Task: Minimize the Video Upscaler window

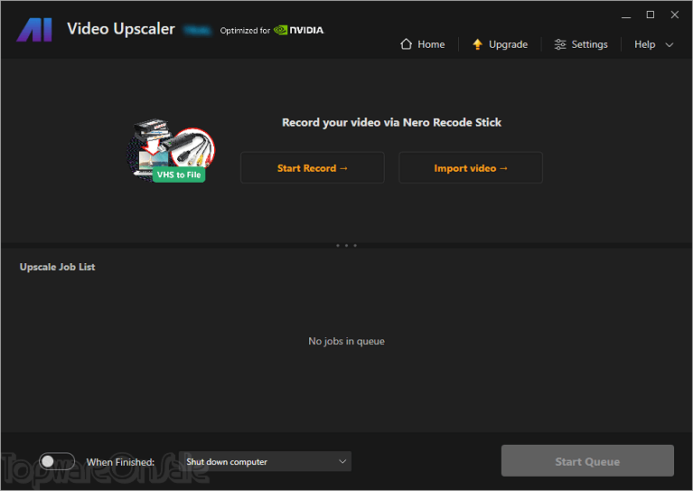Action: pos(626,15)
